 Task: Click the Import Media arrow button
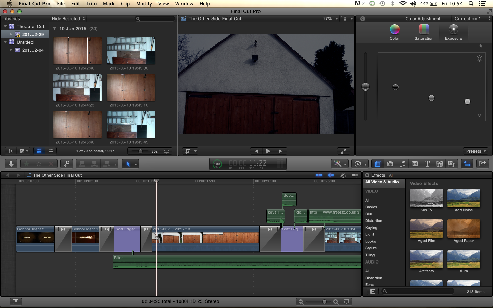pyautogui.click(x=11, y=164)
